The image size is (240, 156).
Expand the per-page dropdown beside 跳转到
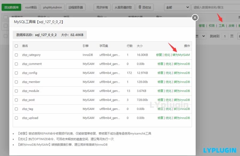(200, 36)
